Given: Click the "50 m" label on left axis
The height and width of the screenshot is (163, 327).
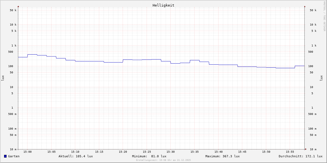Looking at the screenshot, I should (x=13, y=135).
